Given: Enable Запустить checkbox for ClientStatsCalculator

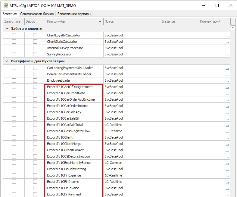Looking at the screenshot, I should (14, 42).
